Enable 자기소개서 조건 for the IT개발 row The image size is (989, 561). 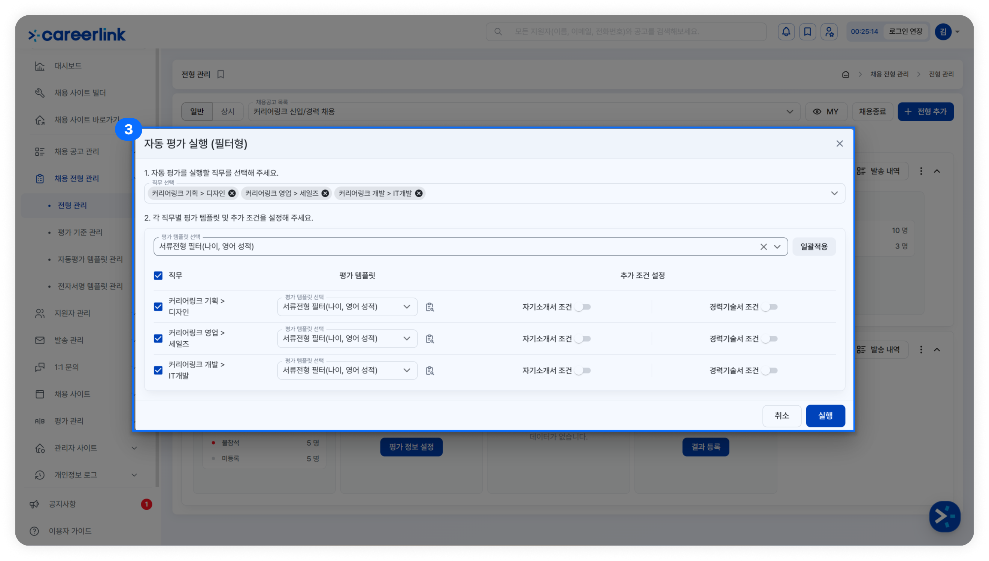click(x=582, y=371)
